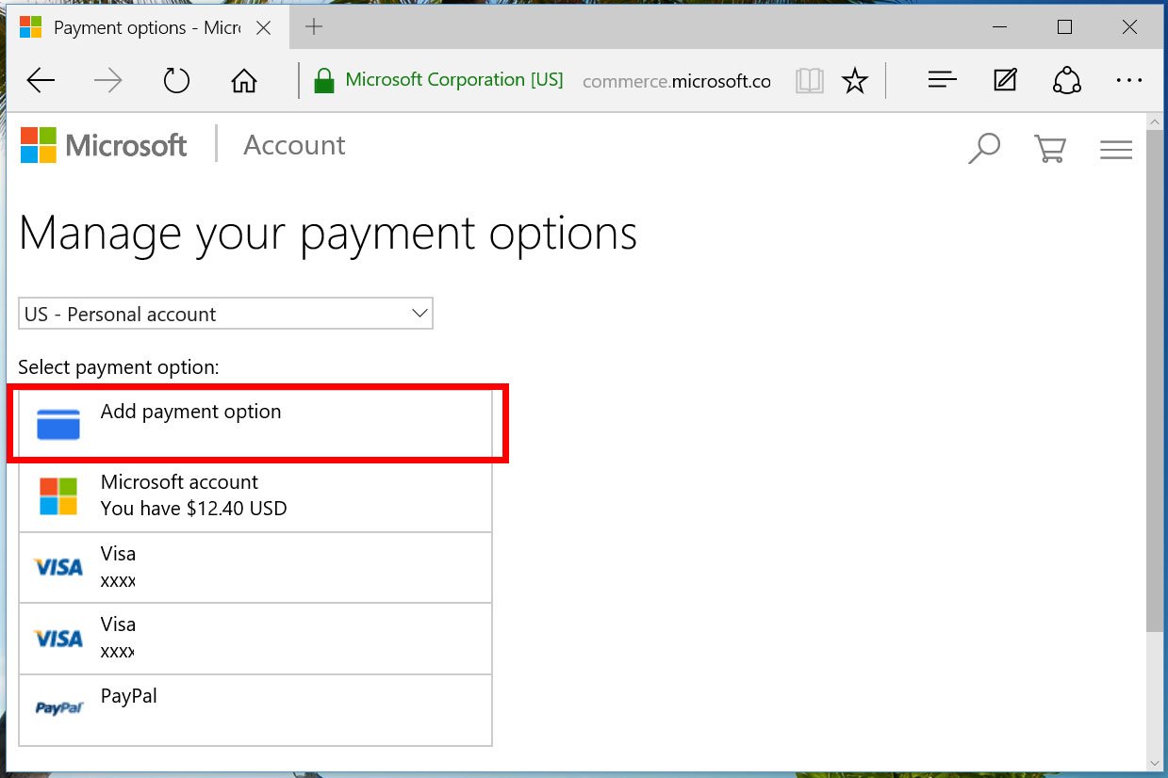Select the first Visa card
The width and height of the screenshot is (1168, 778).
255,567
